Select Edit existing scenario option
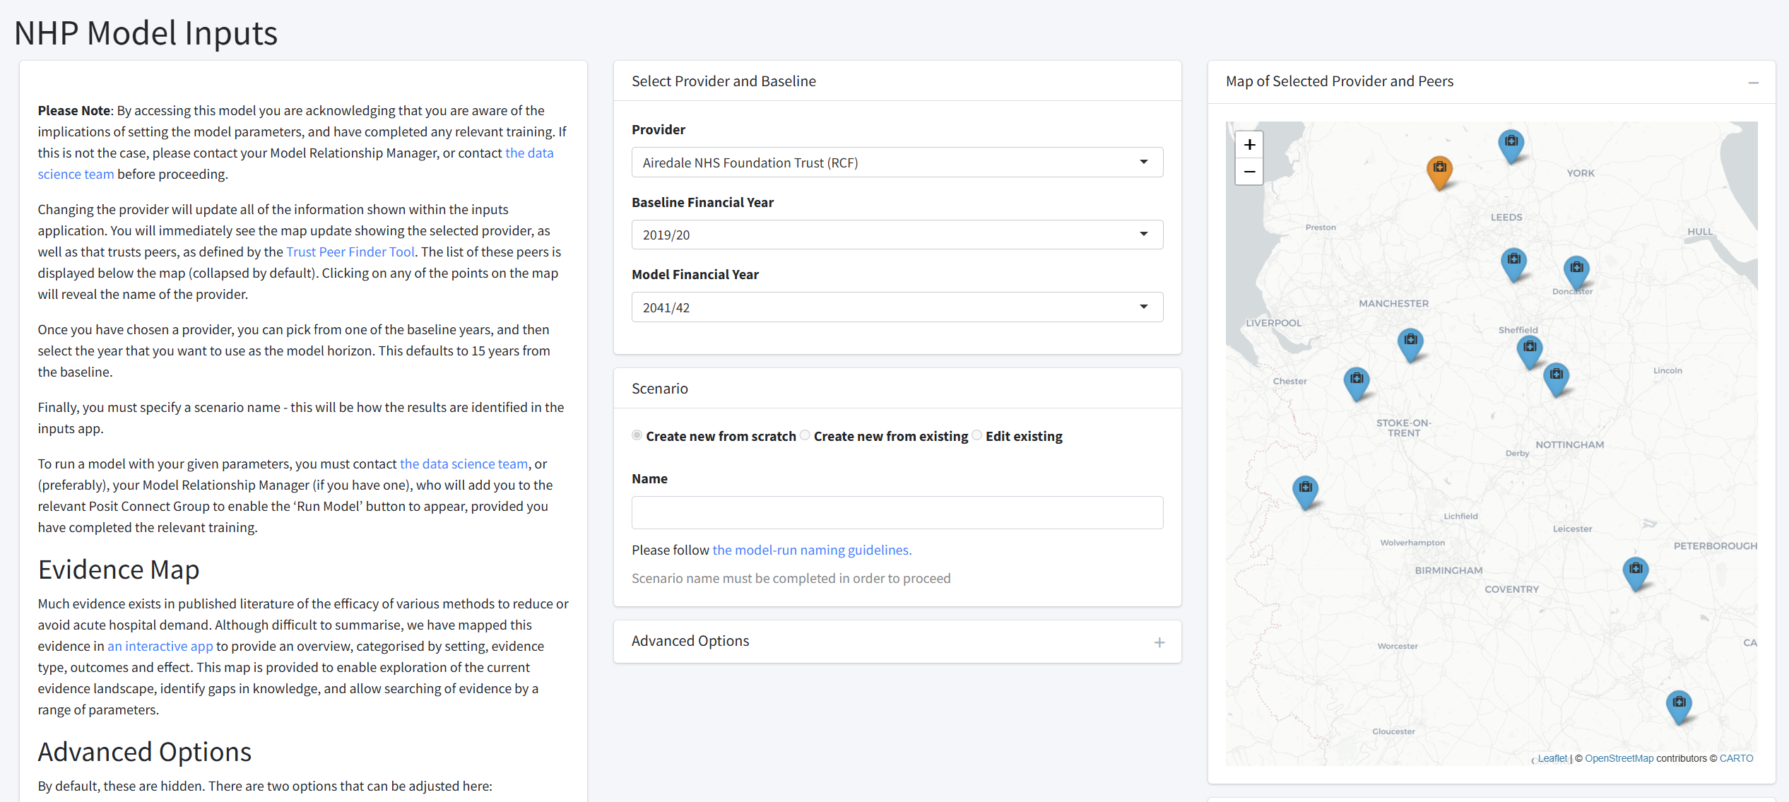Image resolution: width=1789 pixels, height=802 pixels. click(x=976, y=435)
